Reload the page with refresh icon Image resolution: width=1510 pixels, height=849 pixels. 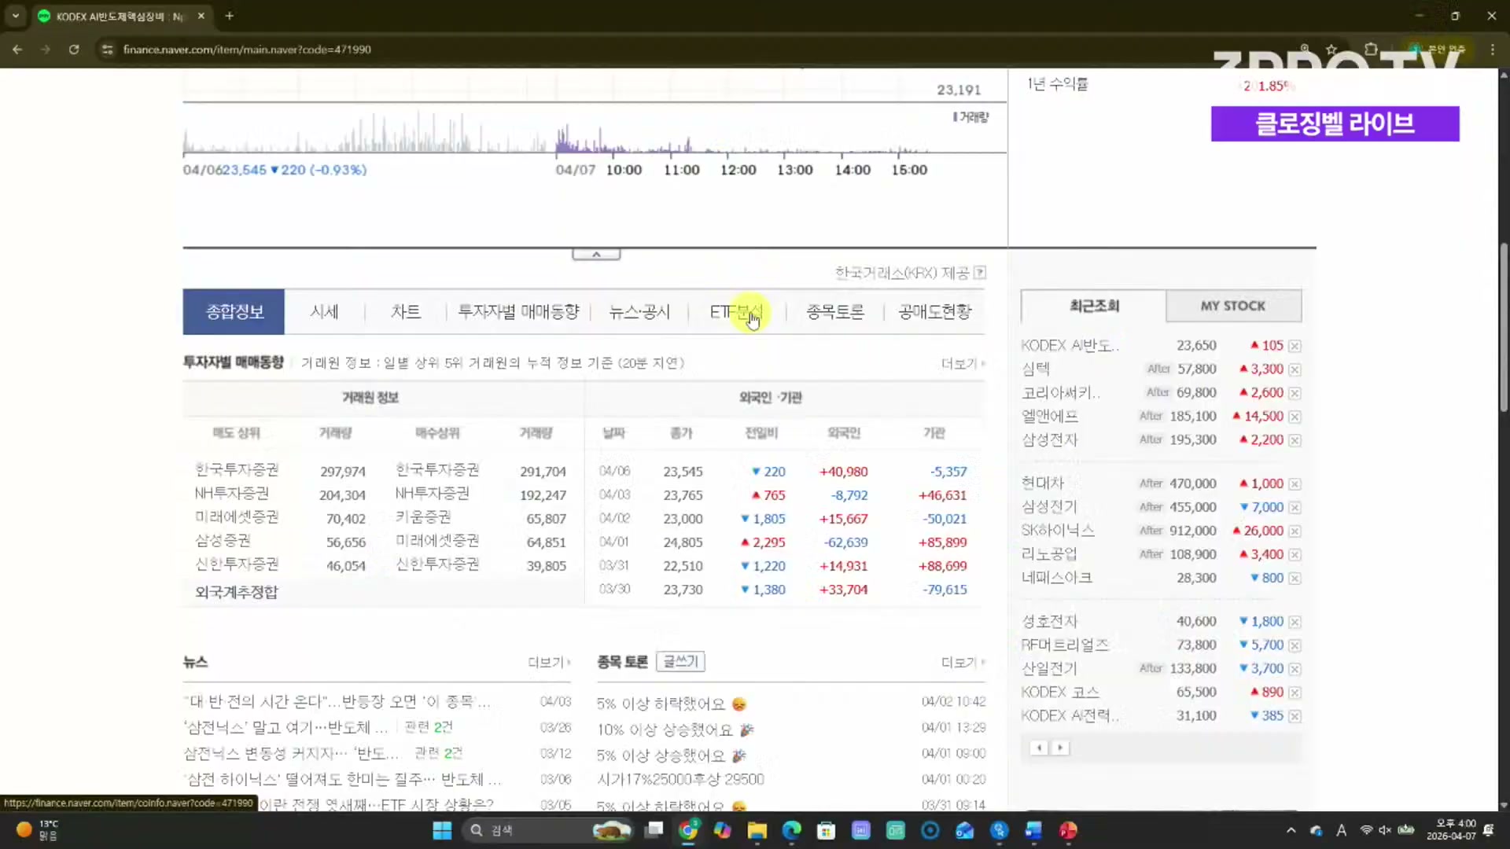click(74, 49)
